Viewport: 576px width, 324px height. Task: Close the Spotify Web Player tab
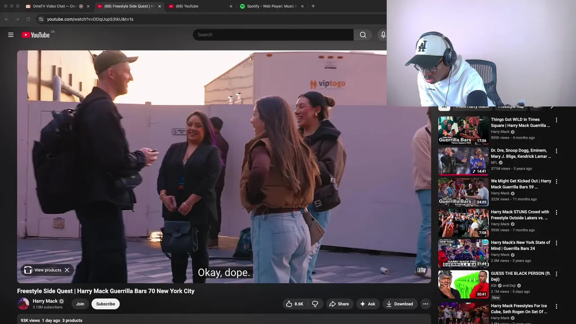pyautogui.click(x=302, y=6)
